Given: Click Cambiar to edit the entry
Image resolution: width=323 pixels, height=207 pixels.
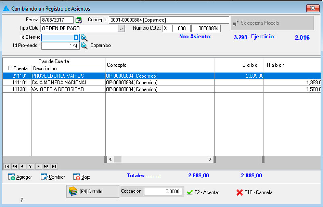Looking at the screenshot, I should pyautogui.click(x=52, y=177).
